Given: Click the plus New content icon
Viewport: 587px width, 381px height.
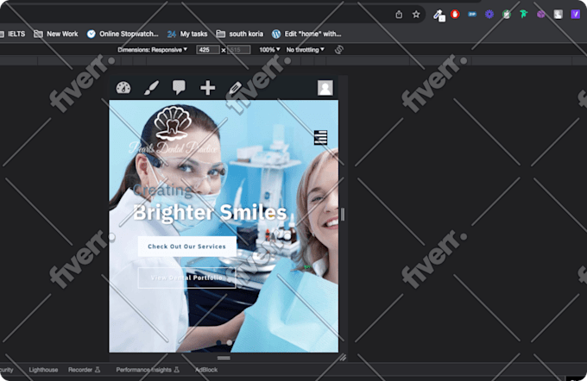Looking at the screenshot, I should pyautogui.click(x=207, y=88).
